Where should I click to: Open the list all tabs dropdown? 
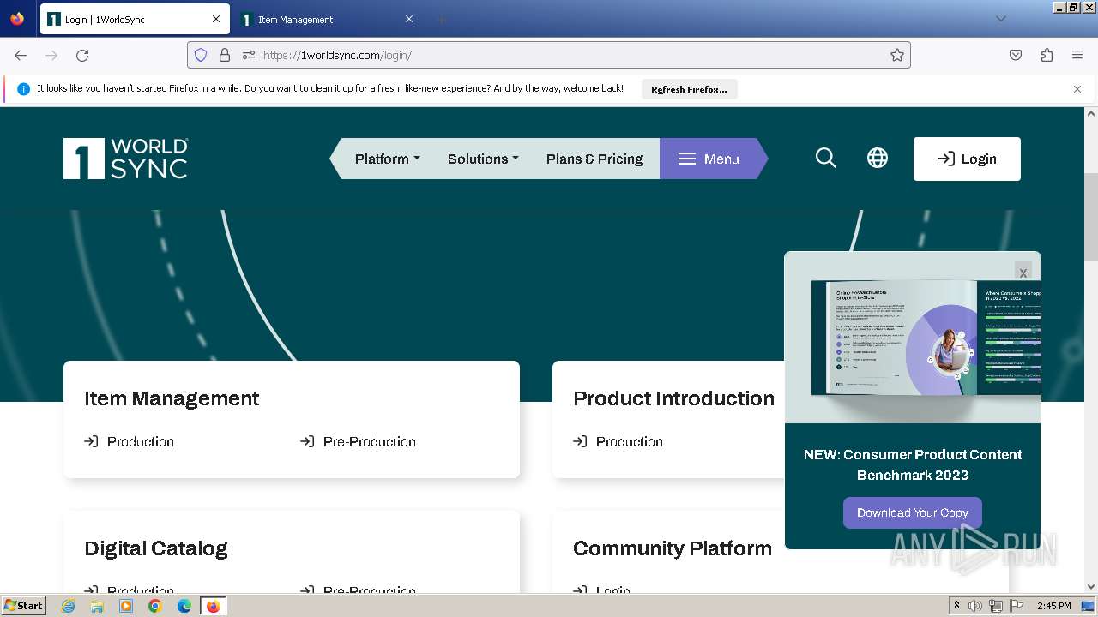click(x=1000, y=19)
